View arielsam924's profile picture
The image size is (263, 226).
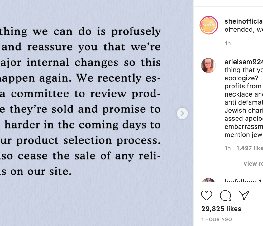point(208,65)
